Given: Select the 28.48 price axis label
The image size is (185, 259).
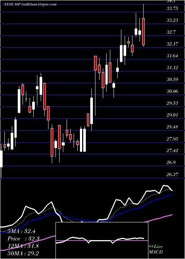Looking at the screenshot, I should tap(172, 127).
